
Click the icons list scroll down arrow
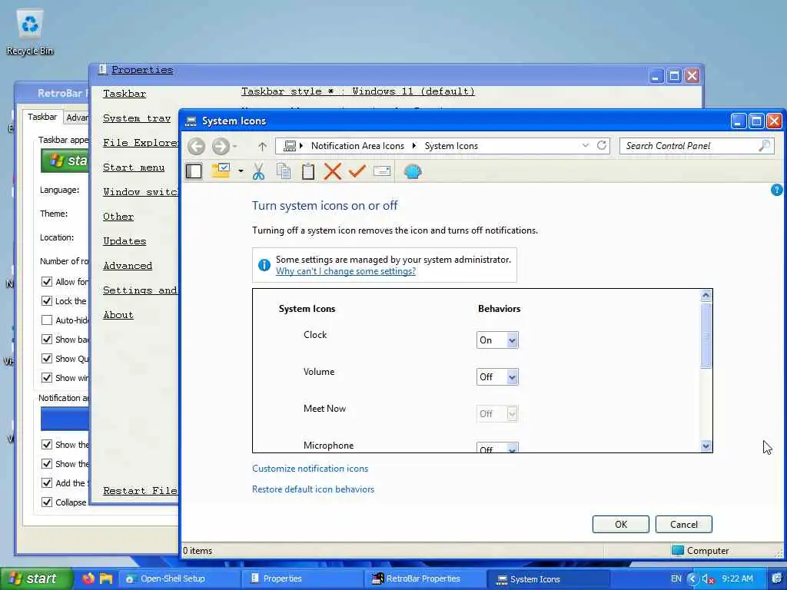tap(706, 446)
